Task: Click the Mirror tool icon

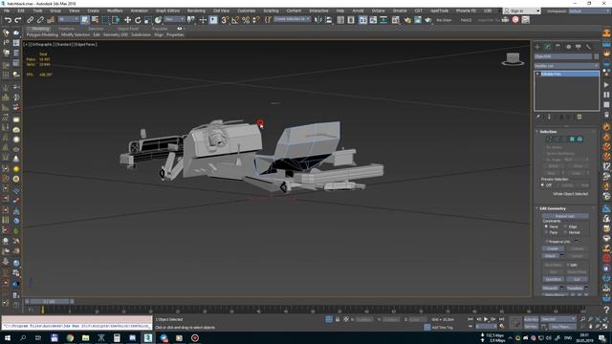Action: click(318, 19)
